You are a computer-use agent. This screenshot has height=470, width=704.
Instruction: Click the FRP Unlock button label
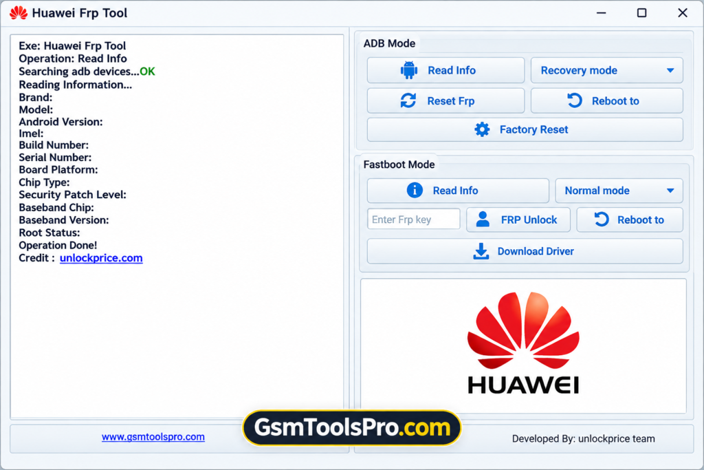[529, 220]
